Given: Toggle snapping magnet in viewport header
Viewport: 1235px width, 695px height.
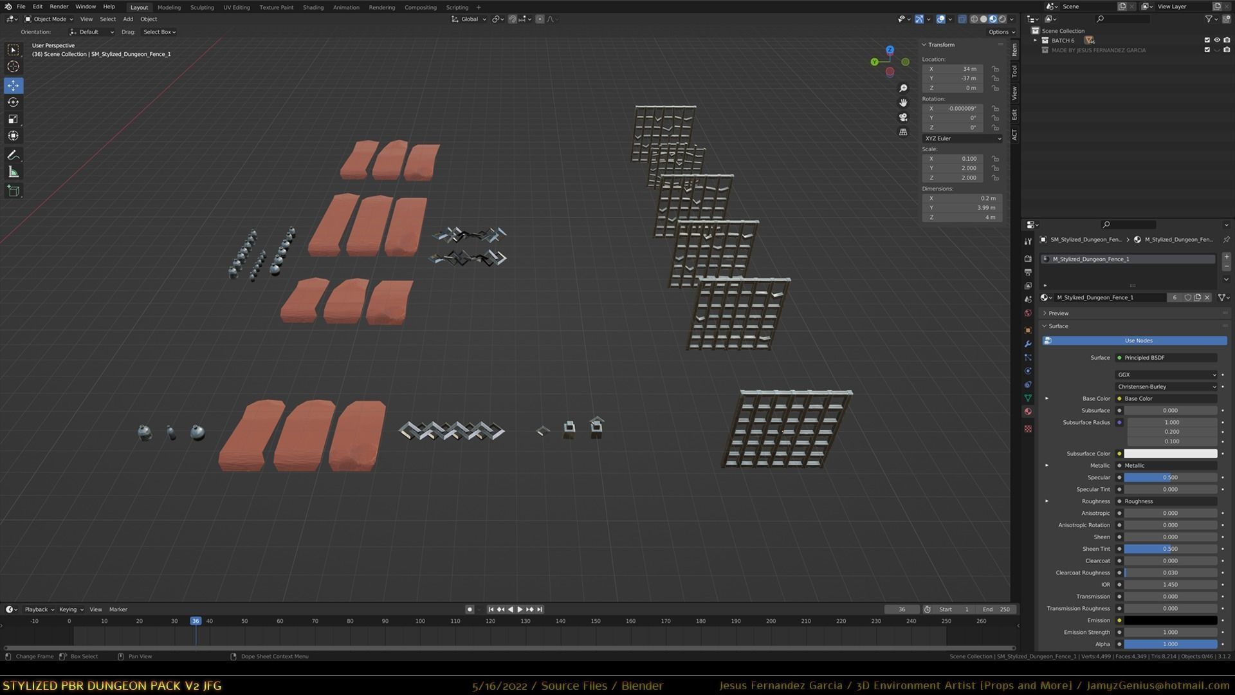Looking at the screenshot, I should [513, 19].
